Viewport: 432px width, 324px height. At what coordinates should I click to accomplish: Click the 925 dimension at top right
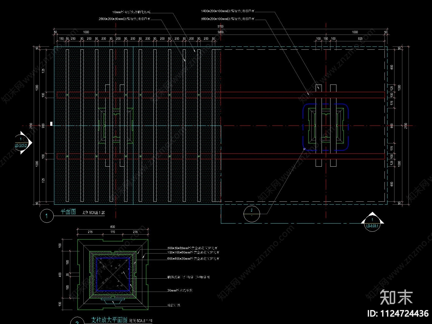pyautogui.click(x=360, y=39)
